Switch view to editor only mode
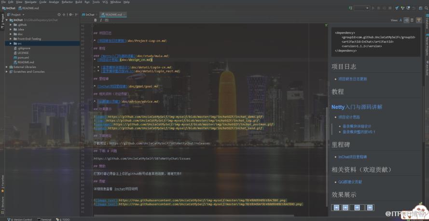Image resolution: width=429 pixels, height=221 pixels. coord(401,20)
